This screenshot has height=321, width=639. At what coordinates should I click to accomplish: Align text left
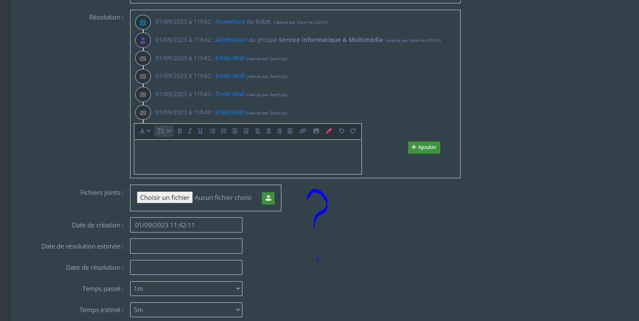pyautogui.click(x=258, y=131)
